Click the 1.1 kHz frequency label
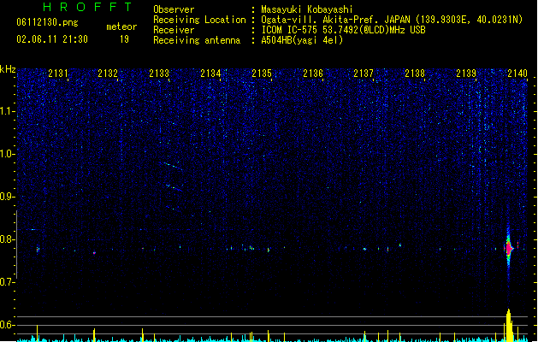 7,111
